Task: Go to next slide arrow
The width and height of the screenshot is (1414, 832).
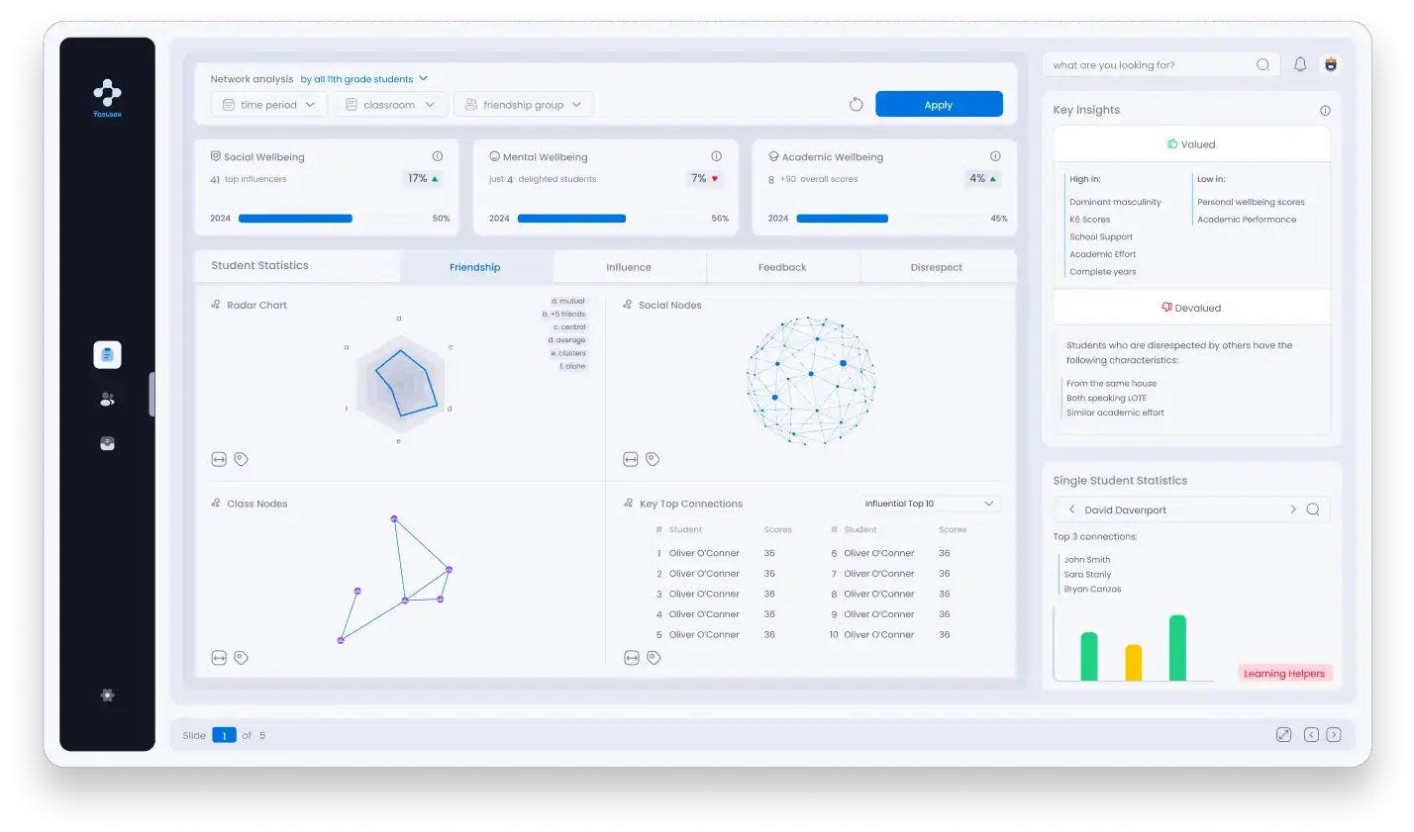Action: coord(1334,735)
